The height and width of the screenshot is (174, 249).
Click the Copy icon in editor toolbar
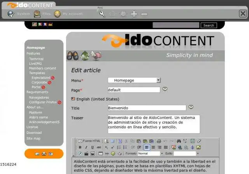tap(132, 141)
